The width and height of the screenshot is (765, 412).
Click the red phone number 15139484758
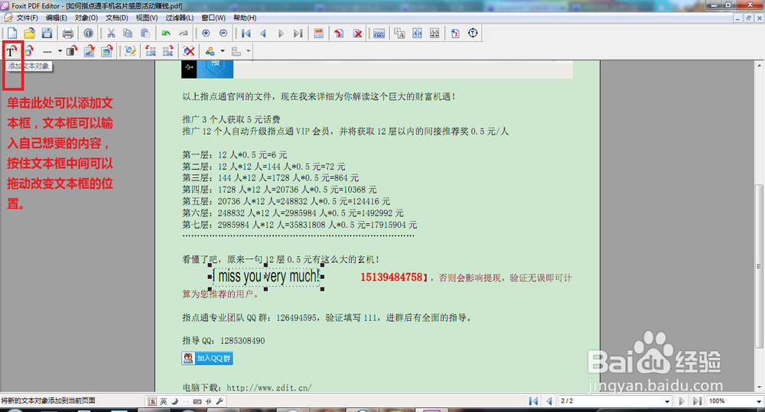pos(391,277)
